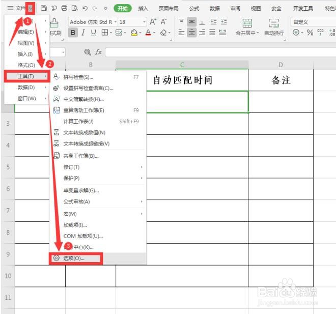Click the percent style icon

coord(310,33)
